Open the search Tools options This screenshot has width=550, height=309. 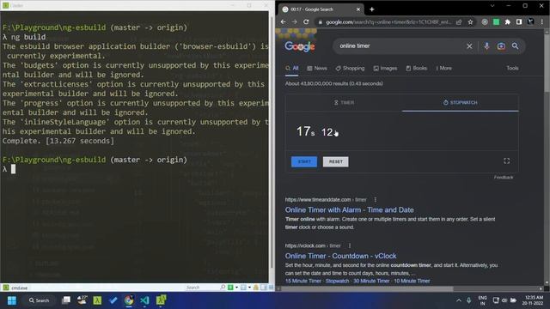tap(512, 69)
